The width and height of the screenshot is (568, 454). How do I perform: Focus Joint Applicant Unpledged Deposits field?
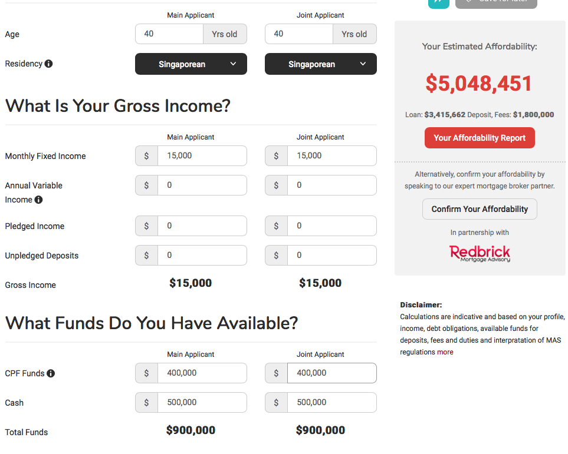pos(331,256)
